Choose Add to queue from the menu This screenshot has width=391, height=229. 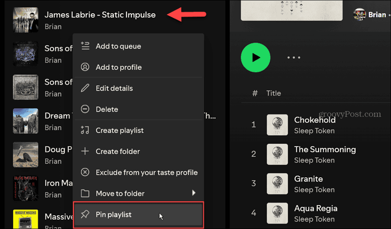coord(138,46)
